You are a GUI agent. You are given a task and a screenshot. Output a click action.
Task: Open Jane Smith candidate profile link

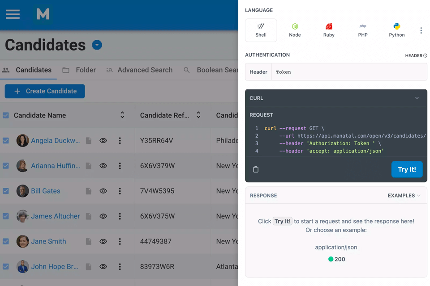(x=48, y=241)
